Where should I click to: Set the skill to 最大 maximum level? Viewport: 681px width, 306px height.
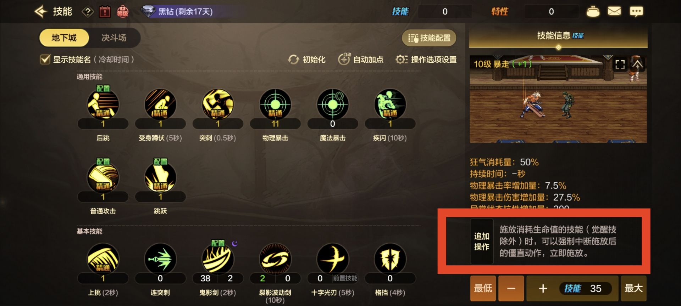[633, 288]
